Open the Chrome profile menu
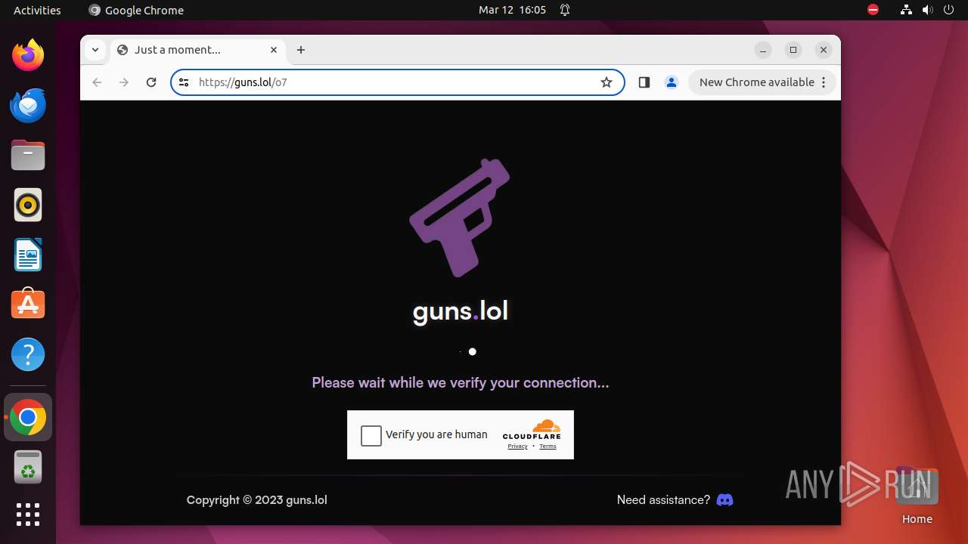Image resolution: width=968 pixels, height=544 pixels. click(x=671, y=82)
